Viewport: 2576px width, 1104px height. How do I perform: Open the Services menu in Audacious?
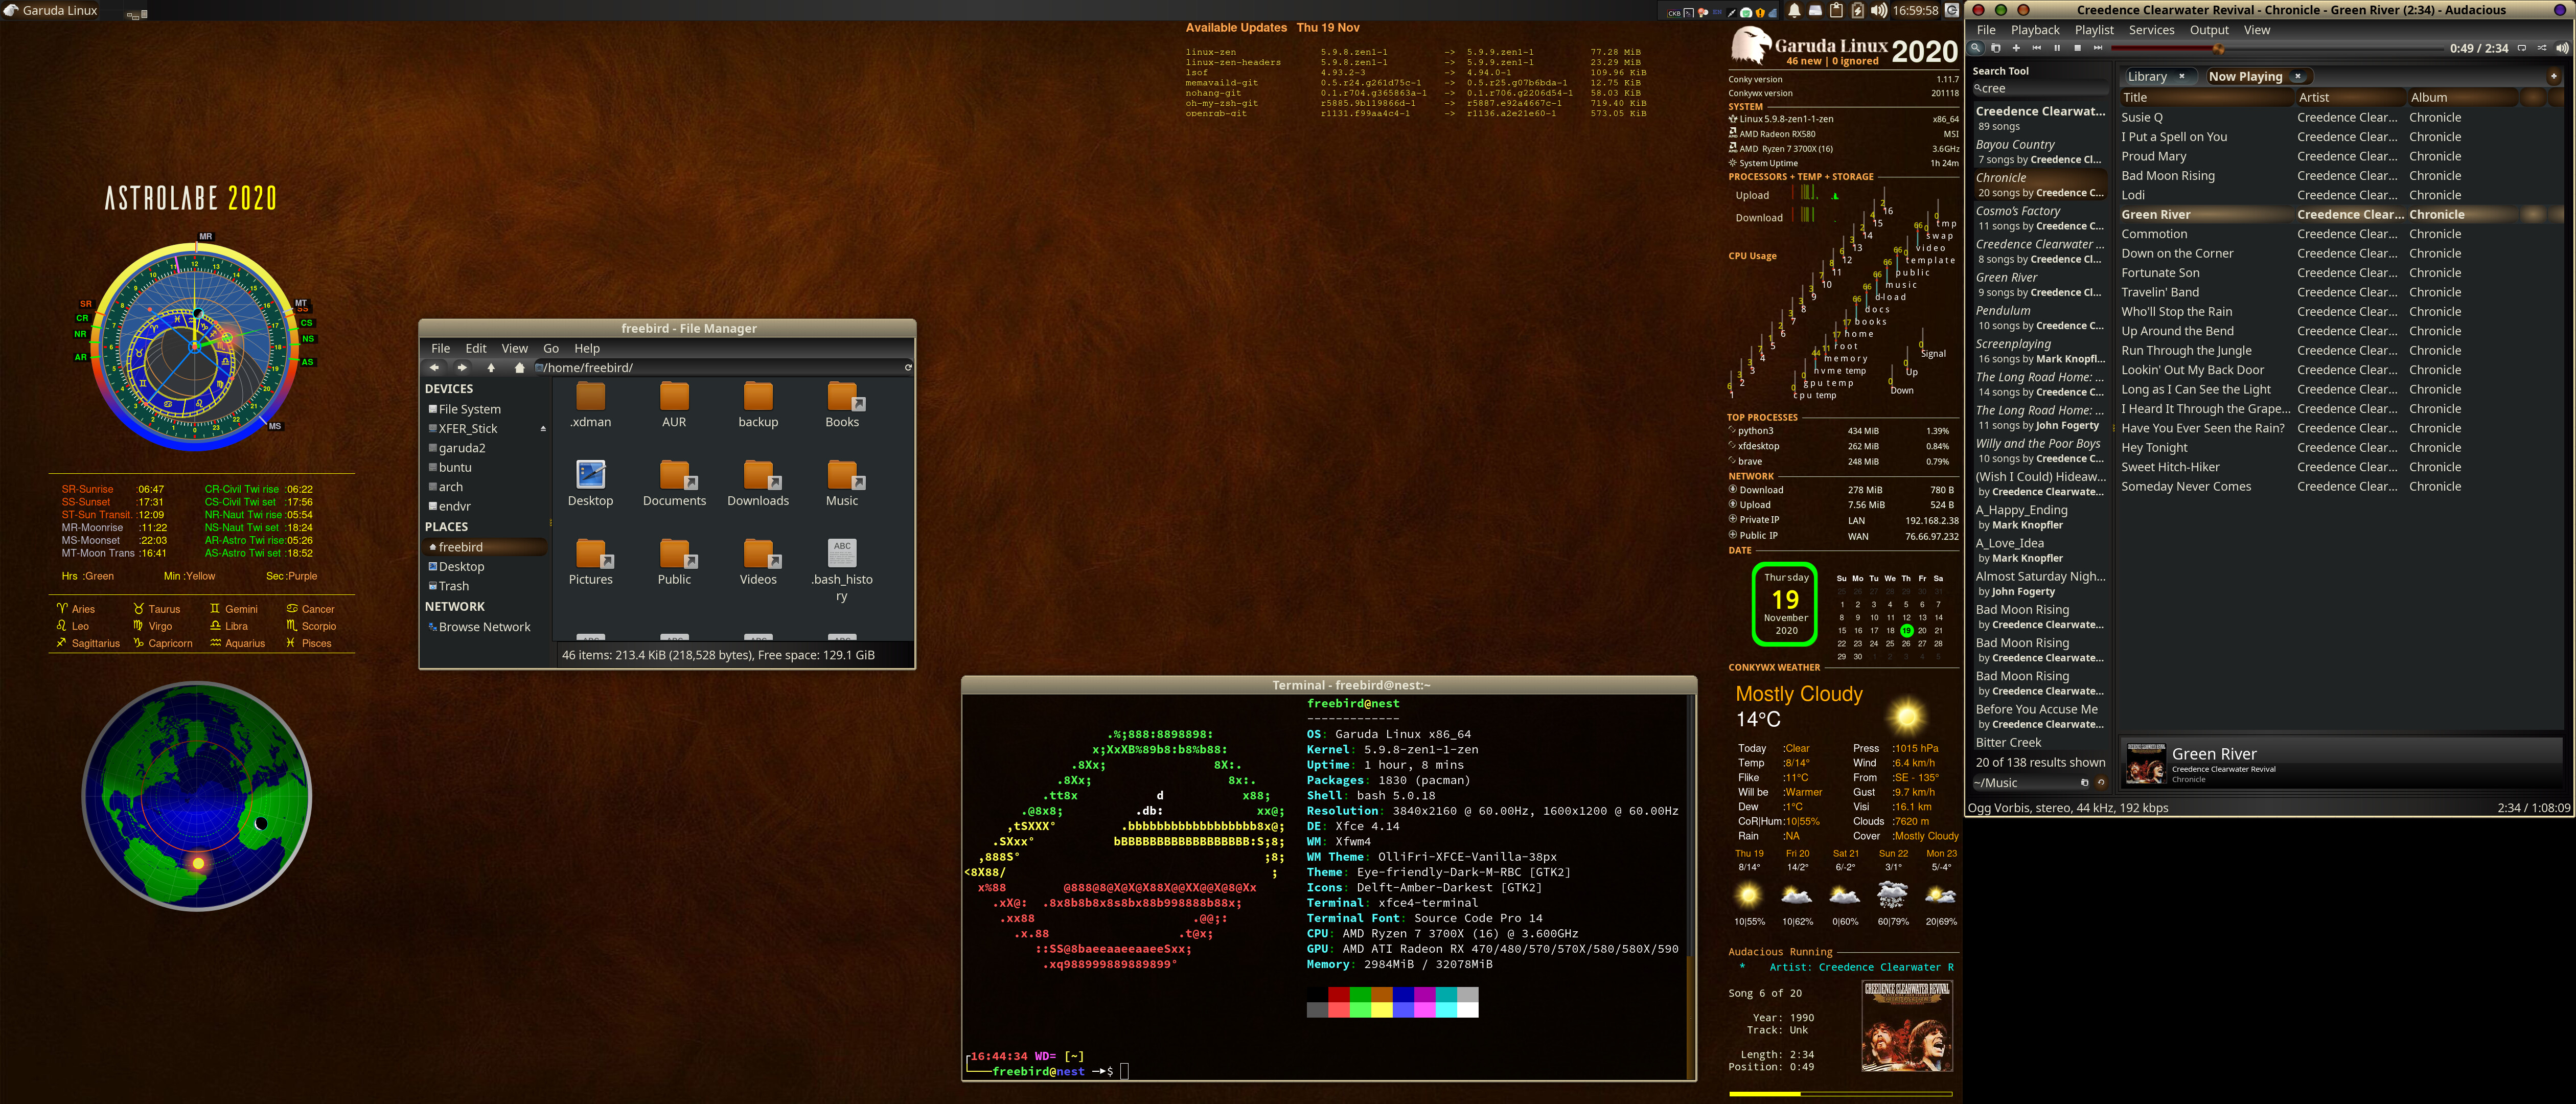[x=2151, y=30]
